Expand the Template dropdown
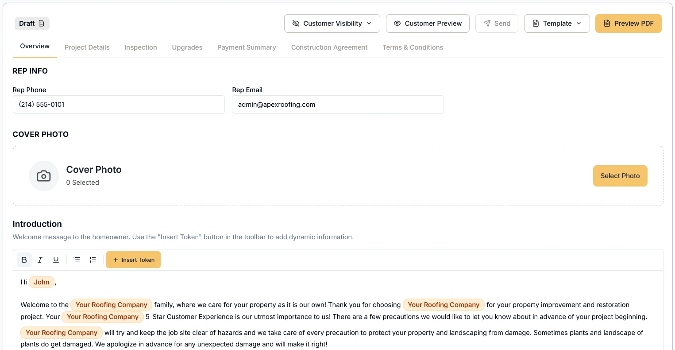 [x=557, y=23]
